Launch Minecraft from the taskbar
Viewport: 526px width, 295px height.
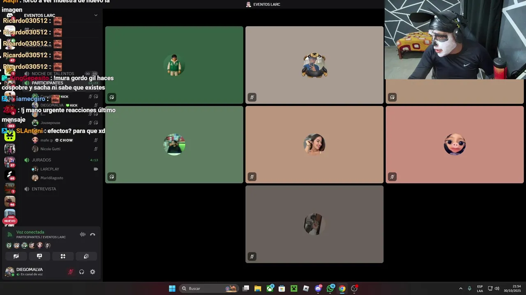click(x=294, y=288)
